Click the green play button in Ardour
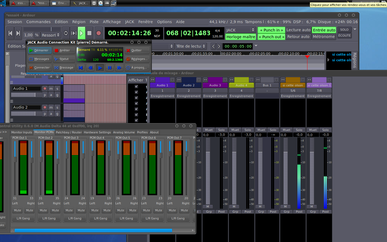Viewport: 387px width, 242px height. coord(81,33)
